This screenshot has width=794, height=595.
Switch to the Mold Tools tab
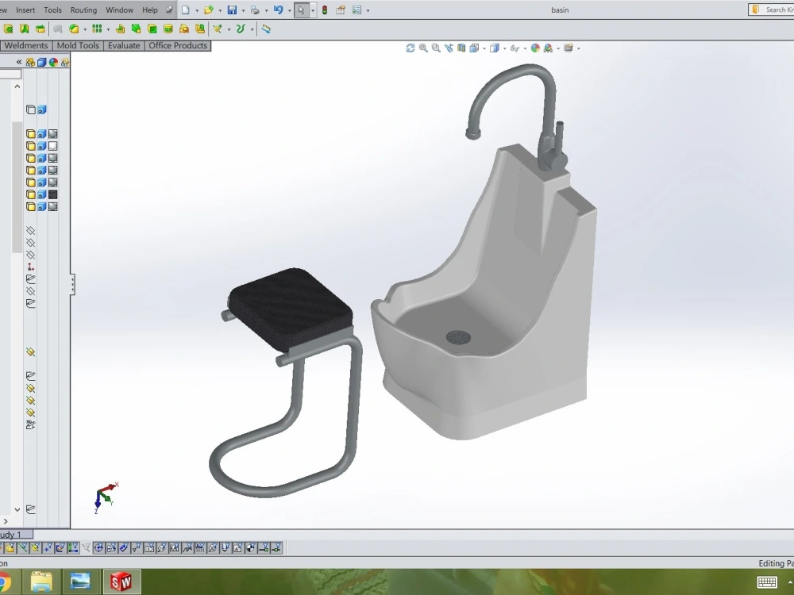tap(78, 45)
